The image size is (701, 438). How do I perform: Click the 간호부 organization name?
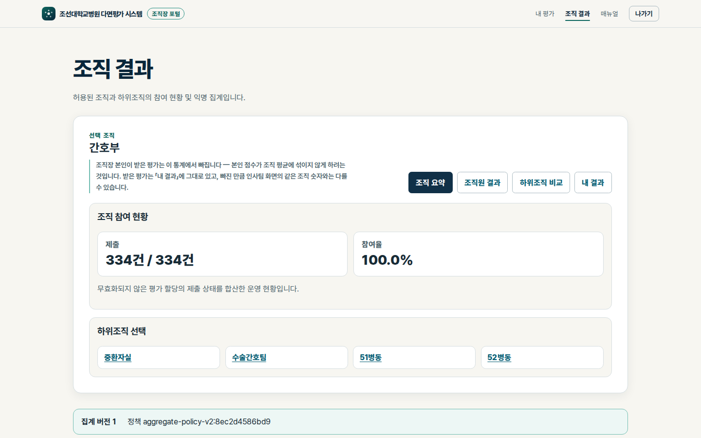tap(104, 147)
